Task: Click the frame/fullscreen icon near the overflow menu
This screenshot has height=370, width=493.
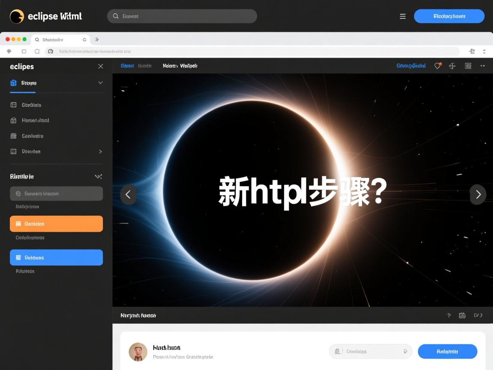Action: (x=468, y=66)
